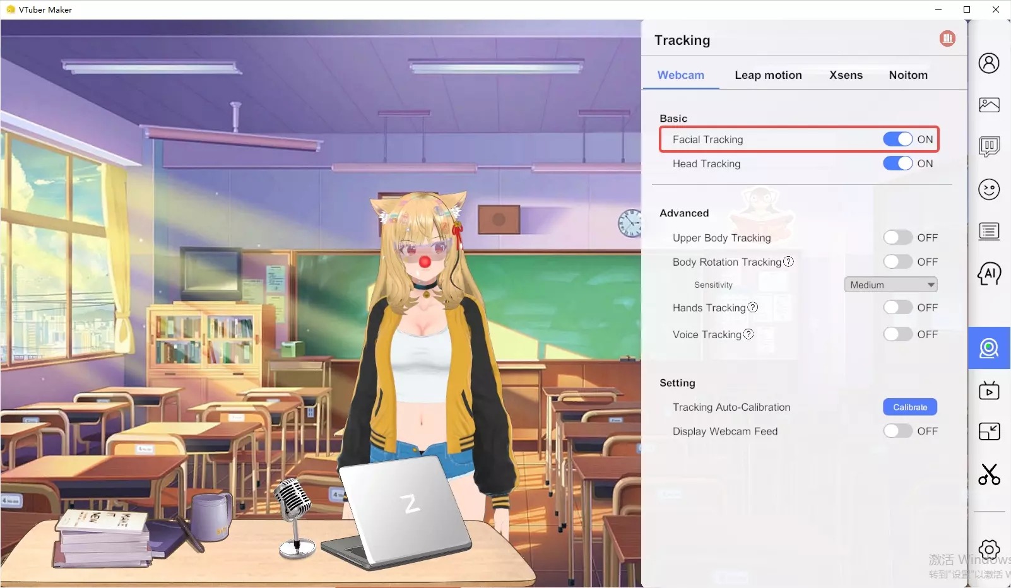The width and height of the screenshot is (1011, 588).
Task: Minimize the VTuber Maker window
Action: 938,9
